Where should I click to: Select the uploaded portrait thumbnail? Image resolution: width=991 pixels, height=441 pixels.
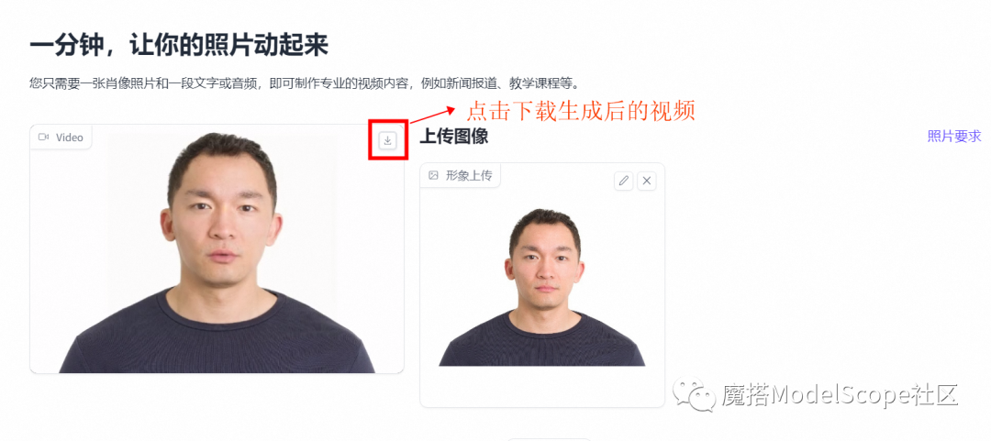pos(542,288)
